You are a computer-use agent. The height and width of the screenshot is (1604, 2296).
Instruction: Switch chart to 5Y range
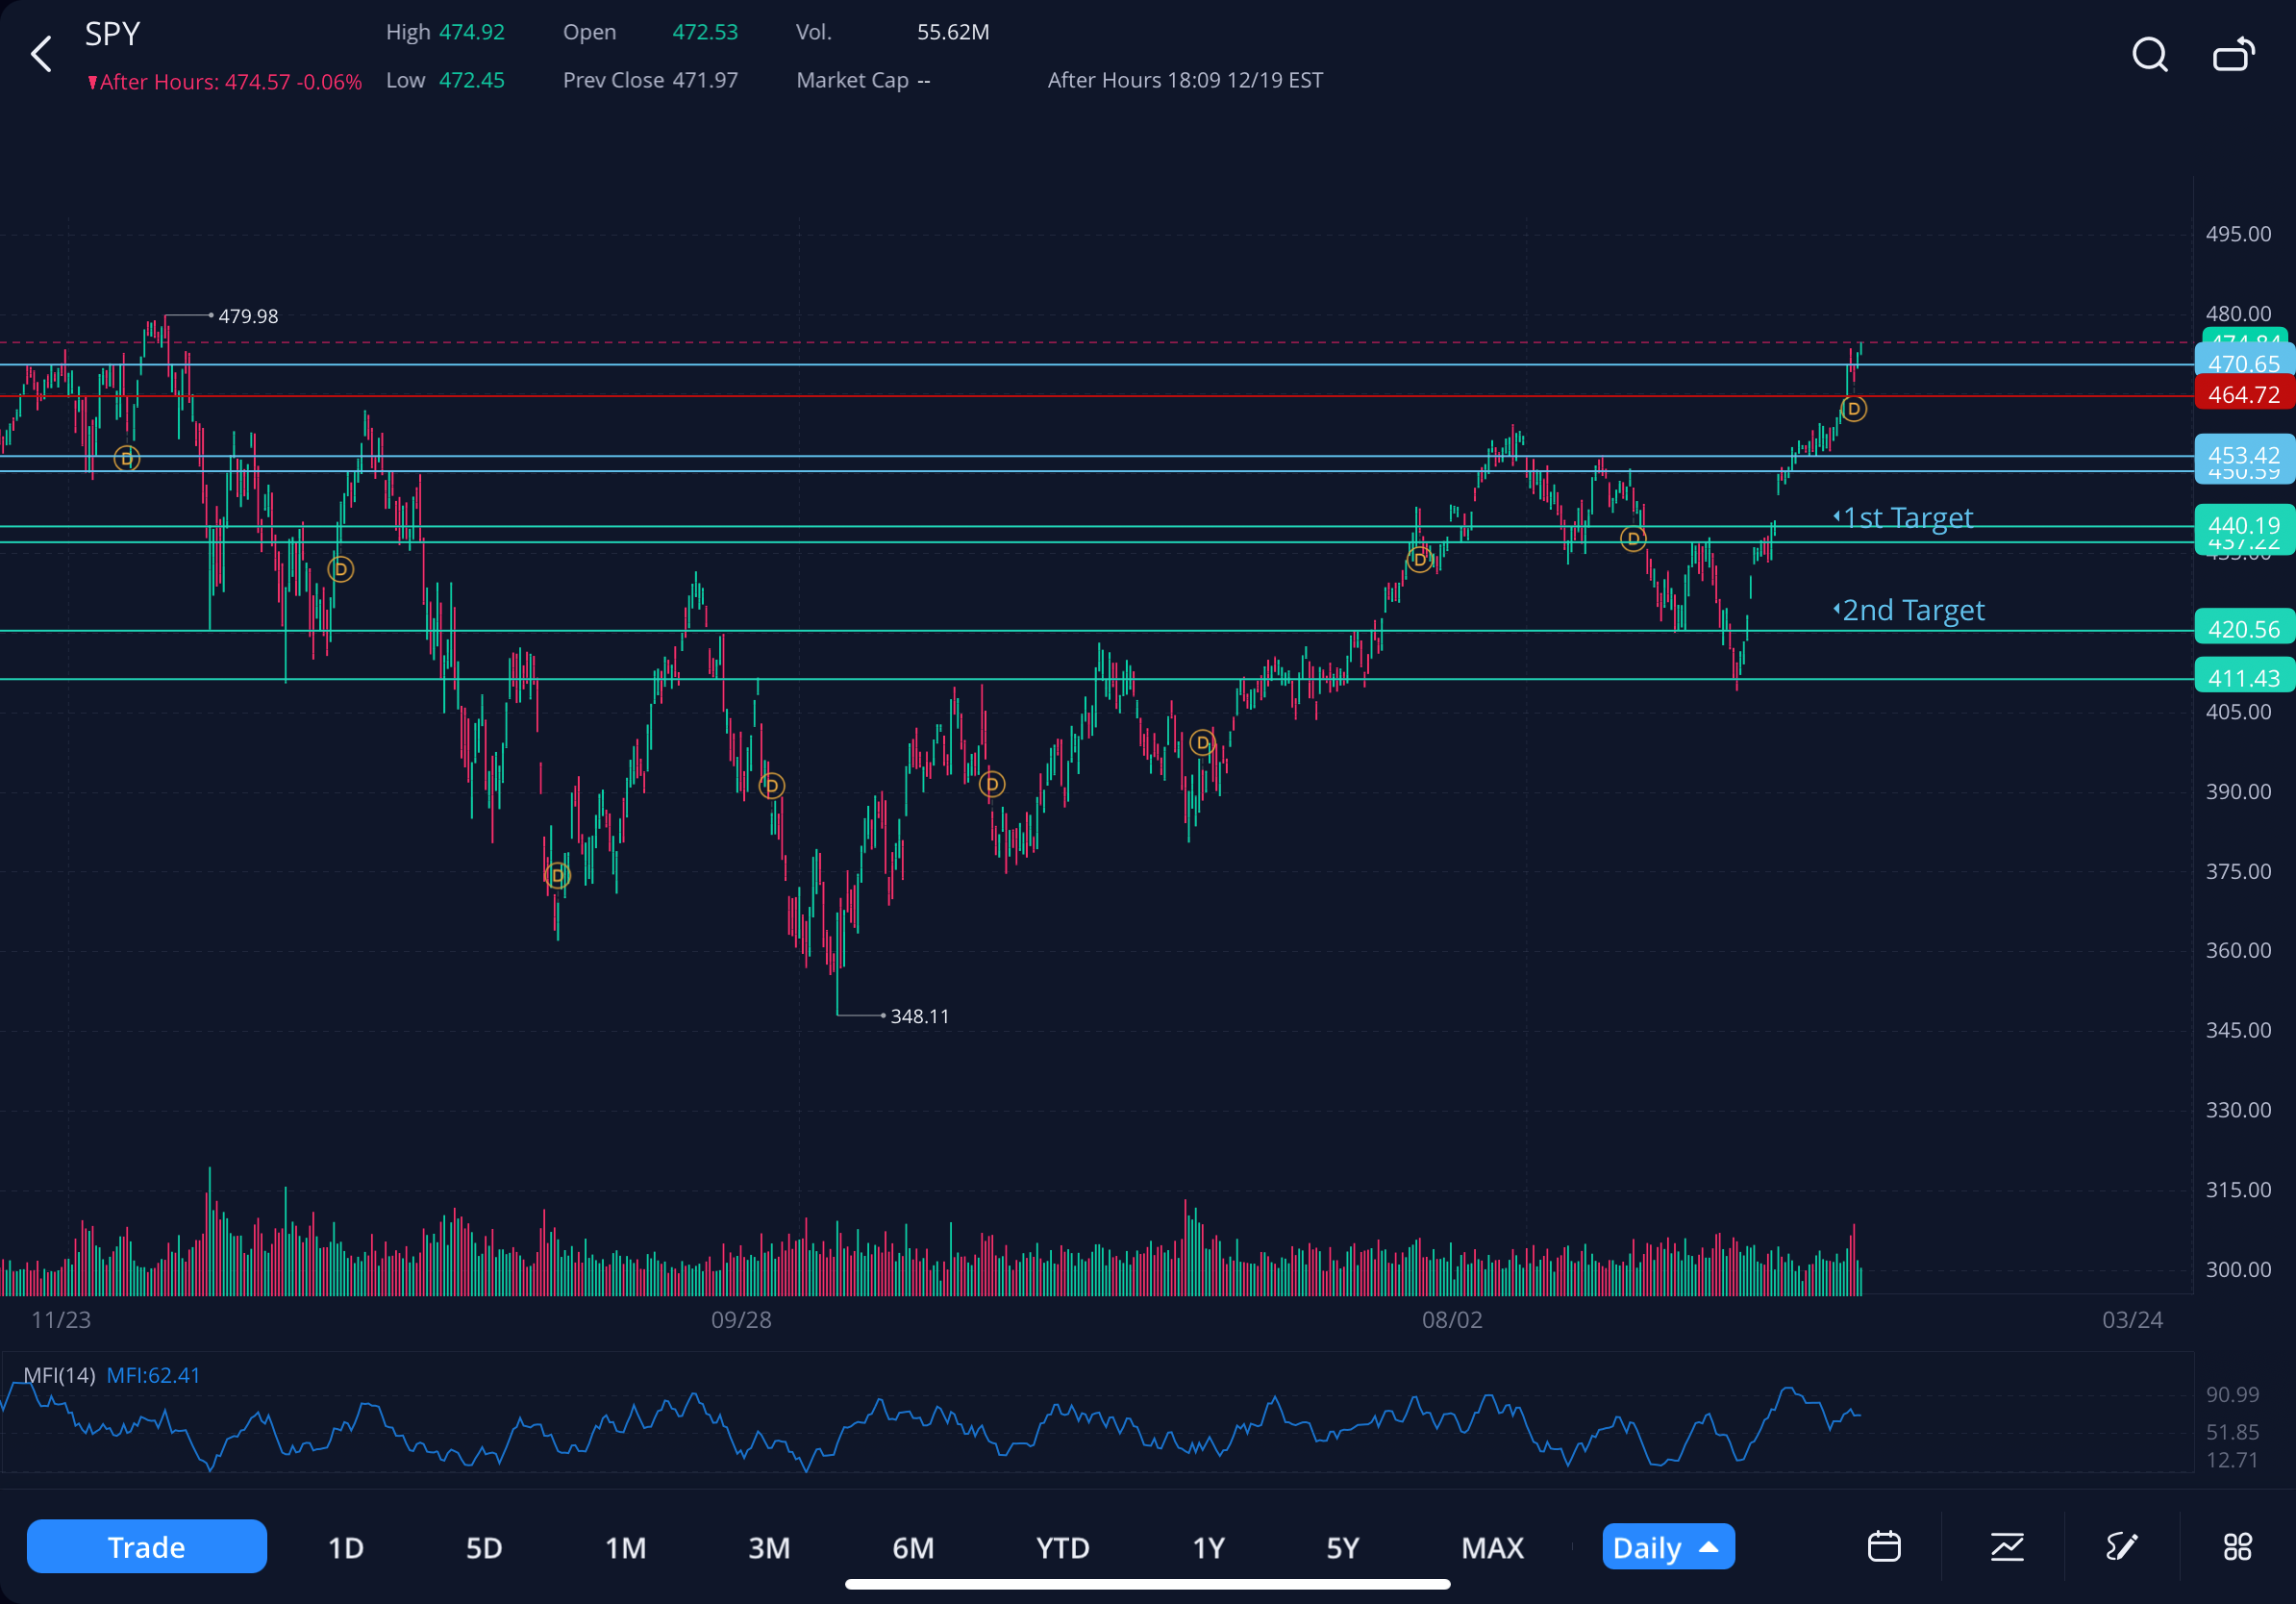point(1342,1548)
